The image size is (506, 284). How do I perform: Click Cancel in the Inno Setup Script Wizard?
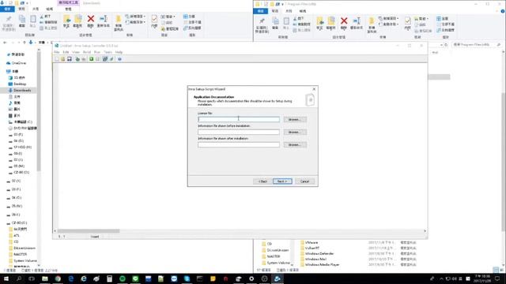[x=304, y=181]
